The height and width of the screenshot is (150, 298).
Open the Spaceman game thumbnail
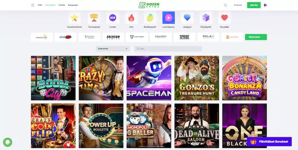(x=149, y=78)
